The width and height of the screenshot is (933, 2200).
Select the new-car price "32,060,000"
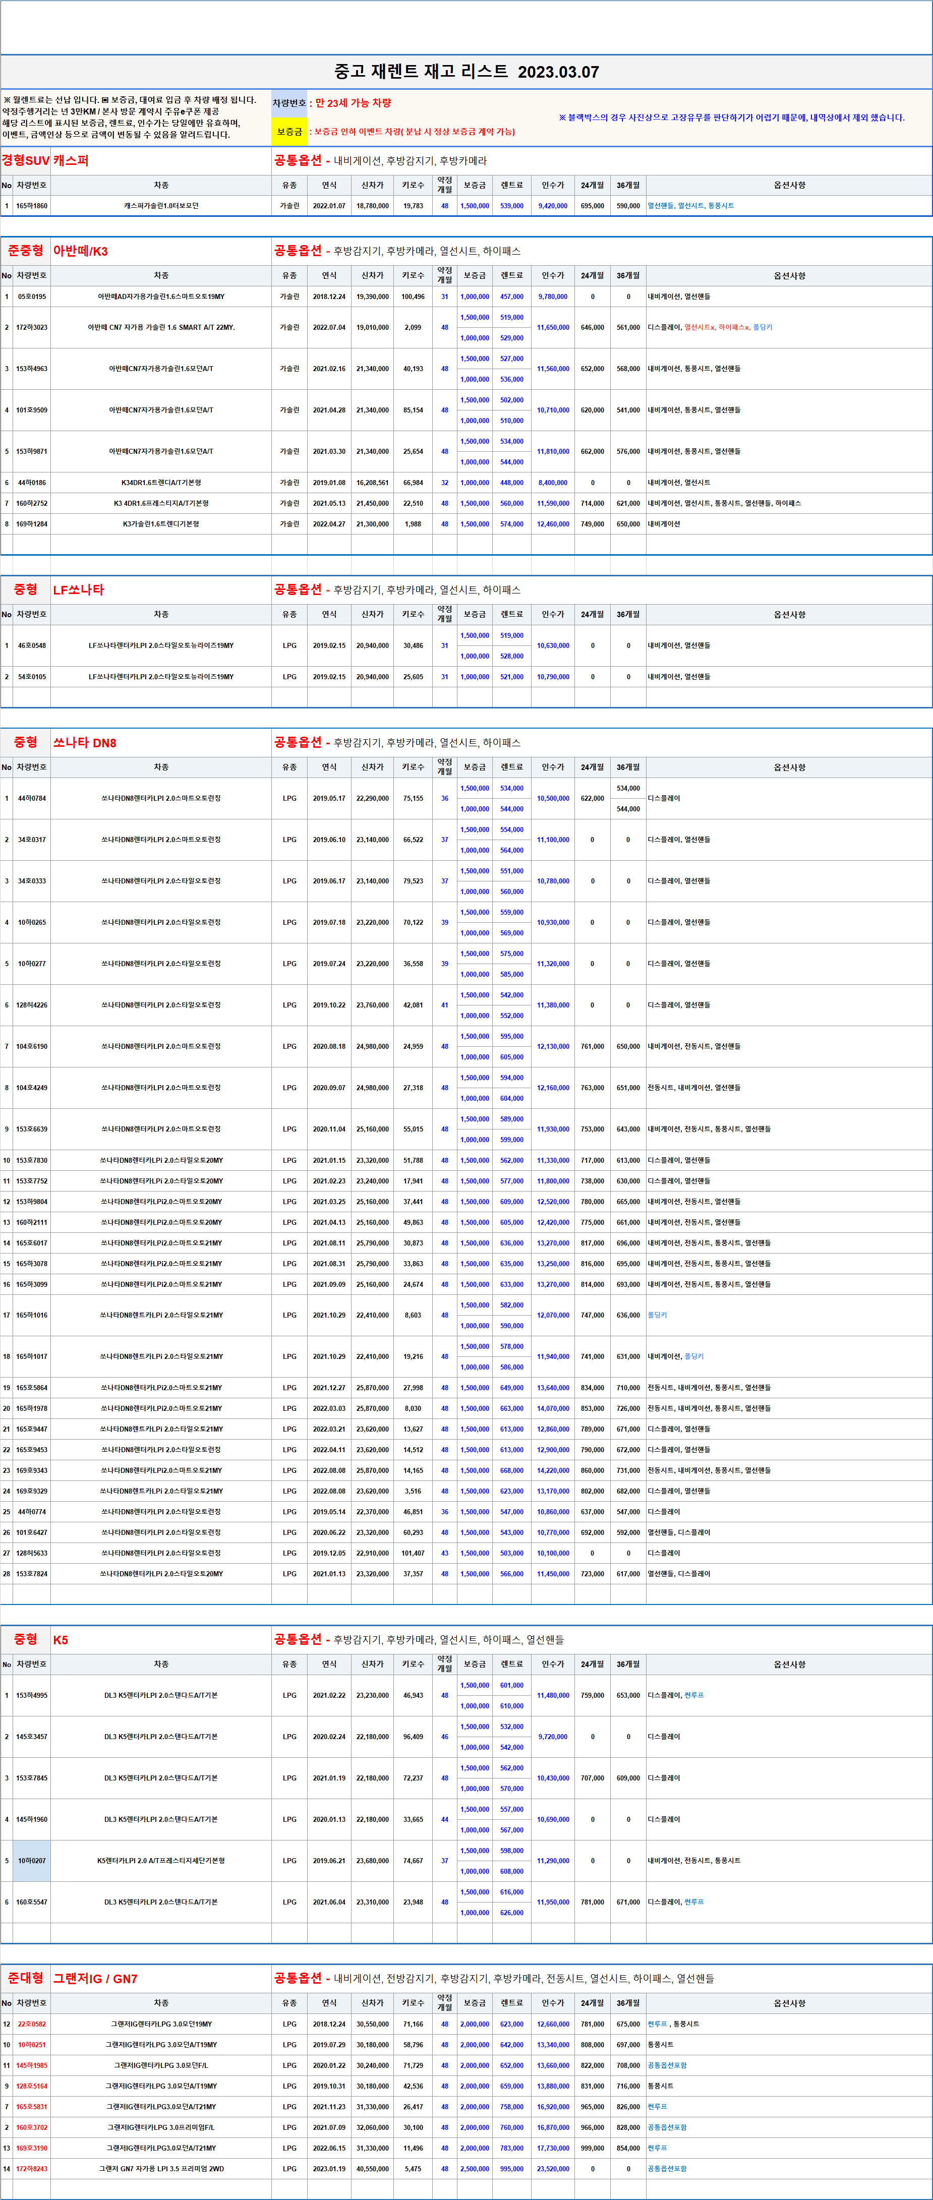click(x=373, y=2127)
